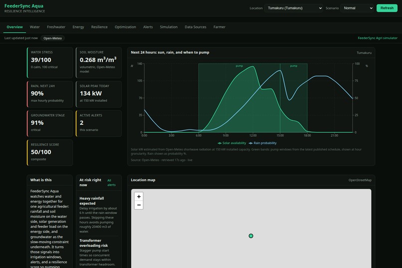Click the Soil Moisture 0.268 card

tap(99, 62)
